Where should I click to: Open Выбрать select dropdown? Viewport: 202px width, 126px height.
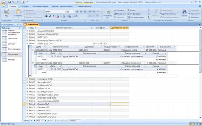(194, 17)
